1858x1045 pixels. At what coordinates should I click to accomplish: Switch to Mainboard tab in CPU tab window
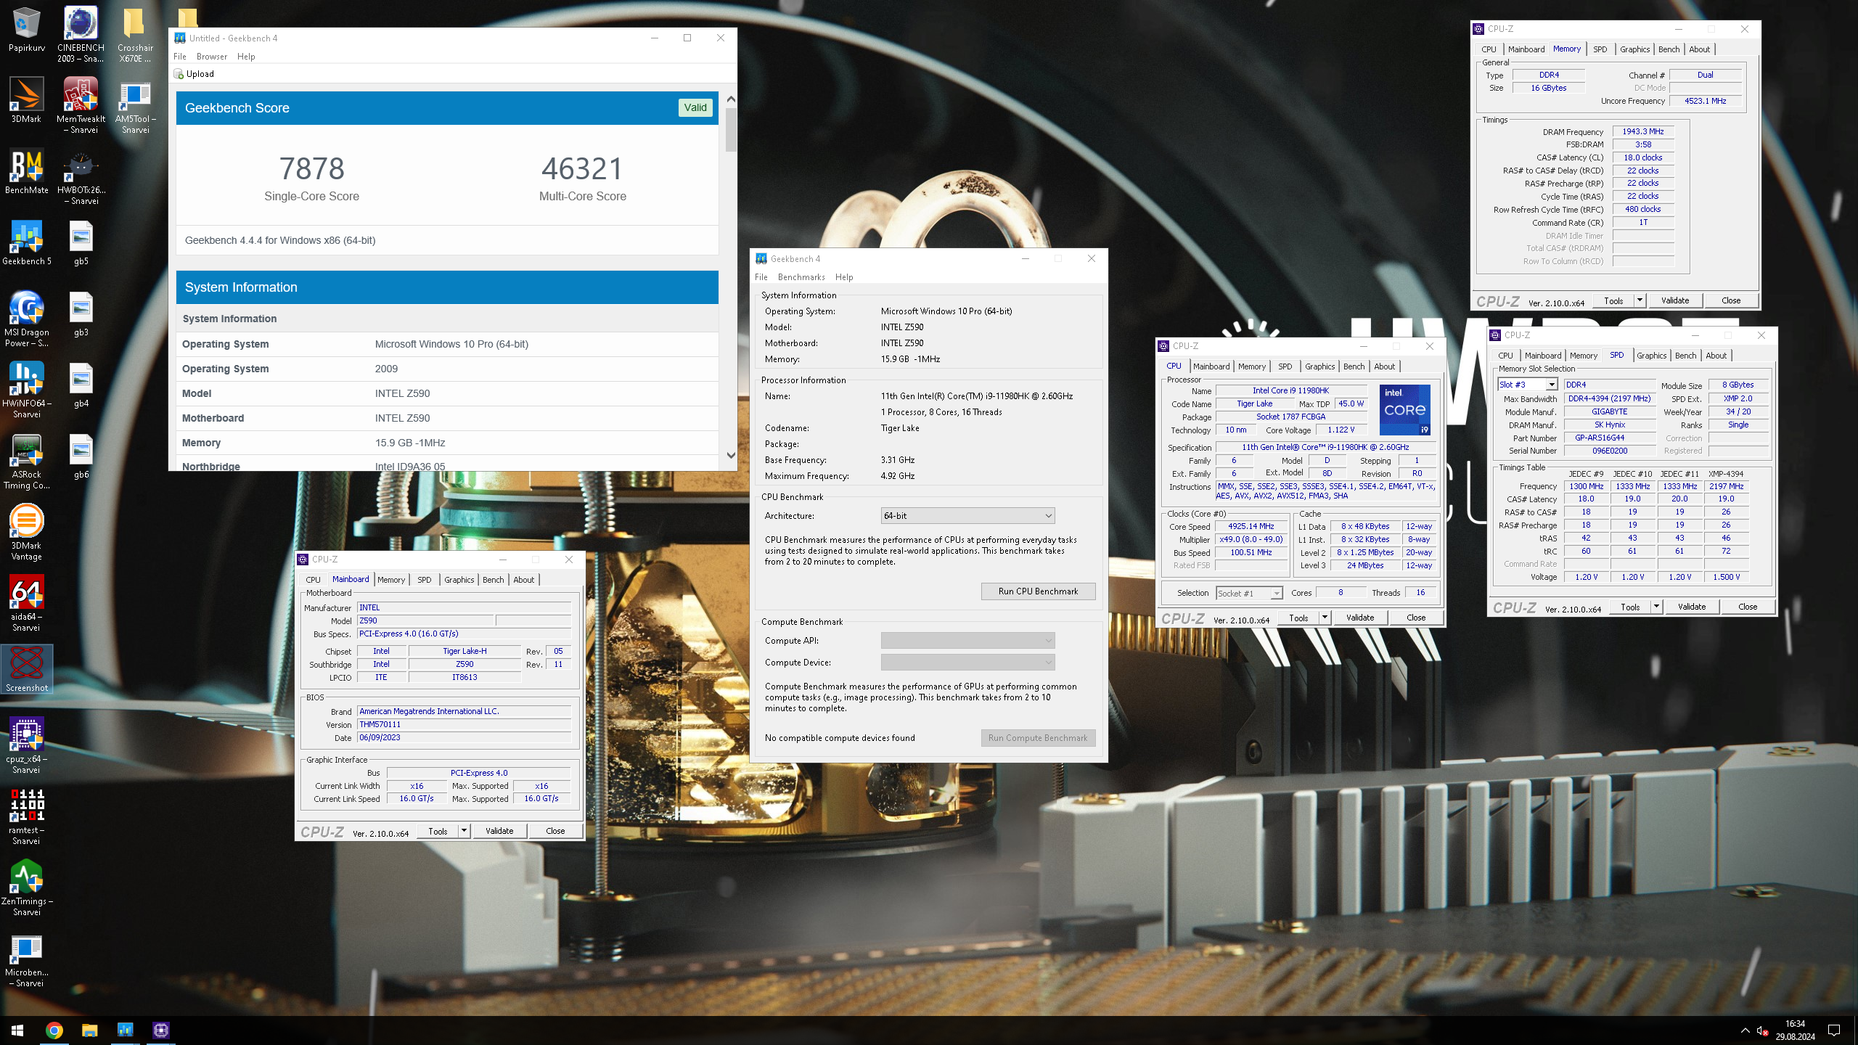pyautogui.click(x=1211, y=366)
